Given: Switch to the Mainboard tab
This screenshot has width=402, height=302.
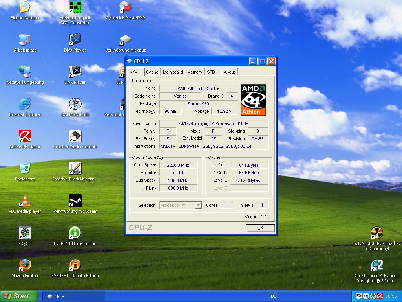Looking at the screenshot, I should (173, 72).
